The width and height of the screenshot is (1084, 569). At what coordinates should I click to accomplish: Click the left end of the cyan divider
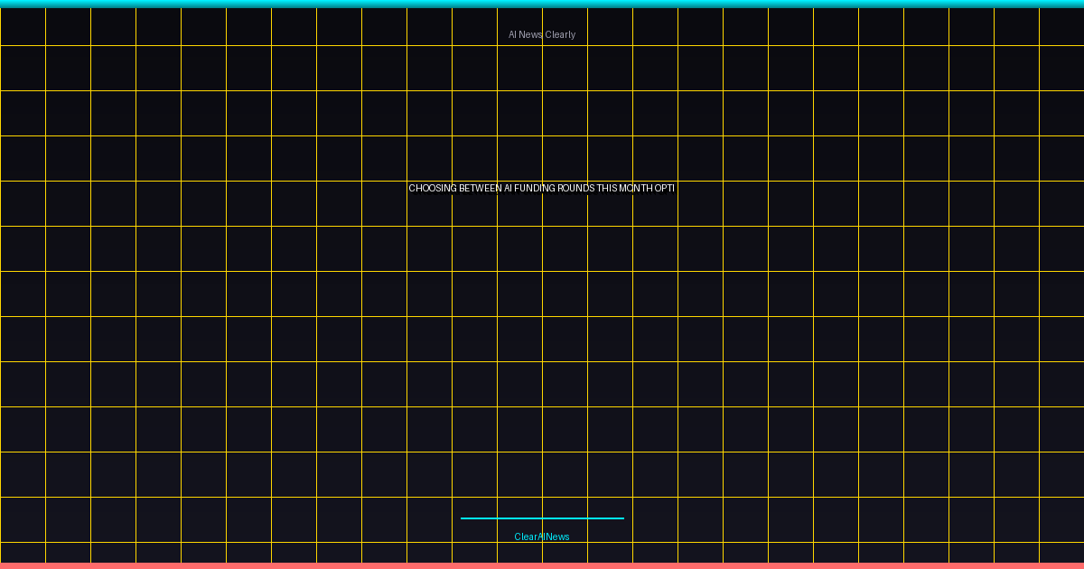(463, 518)
